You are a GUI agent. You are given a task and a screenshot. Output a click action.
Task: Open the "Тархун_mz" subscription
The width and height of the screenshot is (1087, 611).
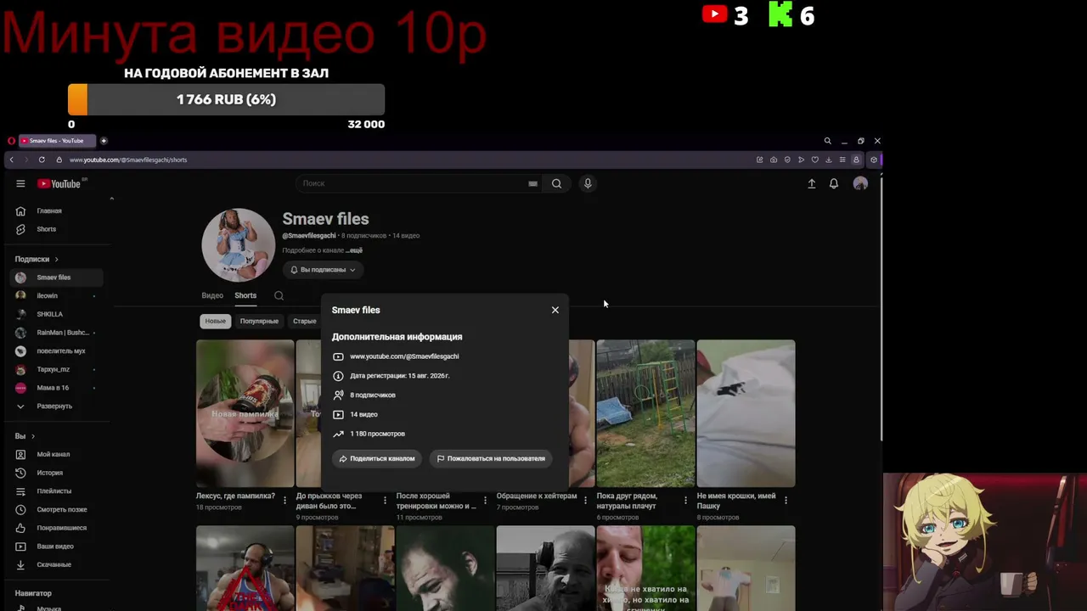tap(56, 369)
